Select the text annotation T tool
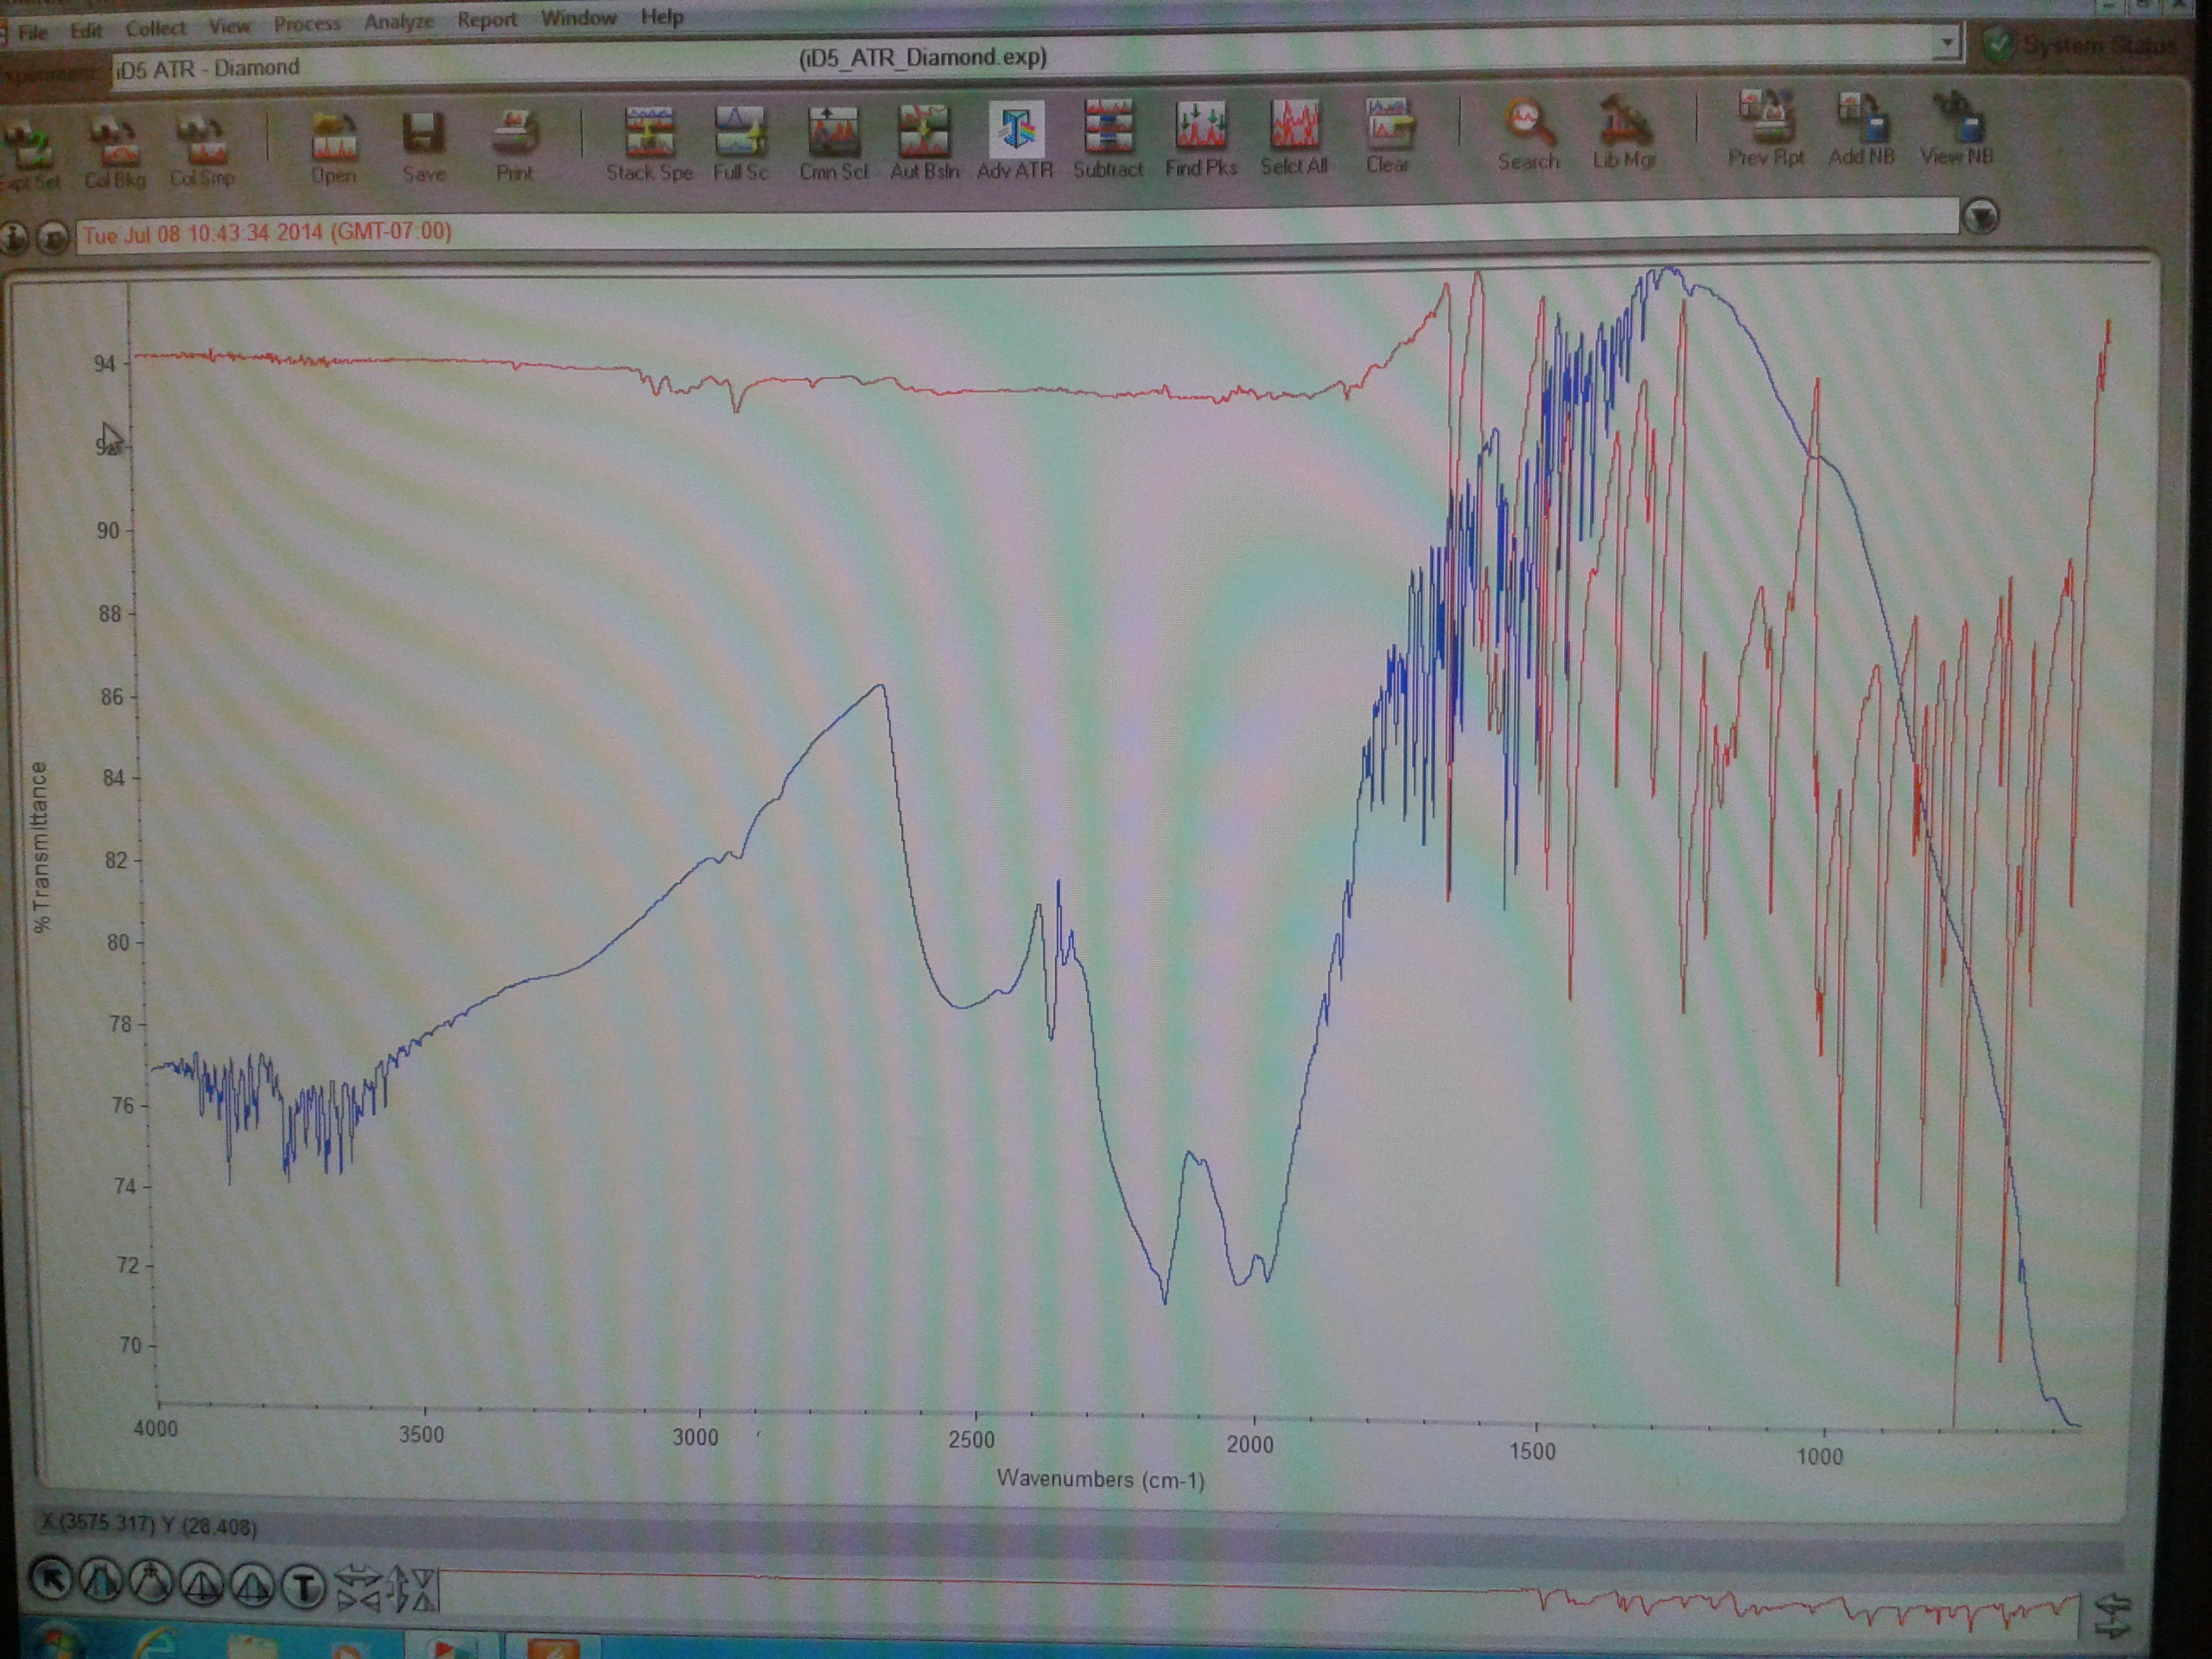 [304, 1585]
